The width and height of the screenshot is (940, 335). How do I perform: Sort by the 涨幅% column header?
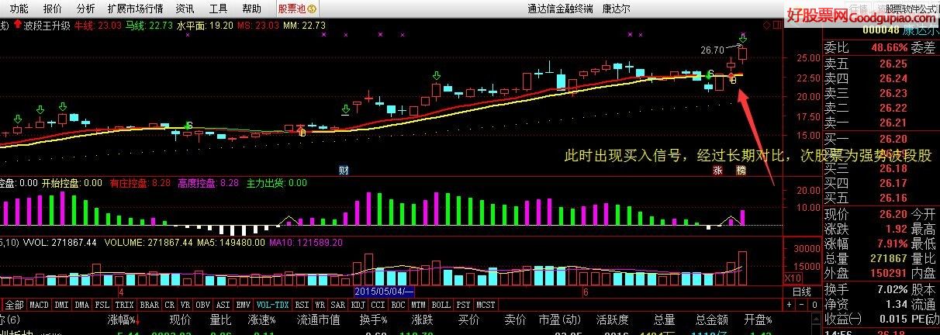123,319
